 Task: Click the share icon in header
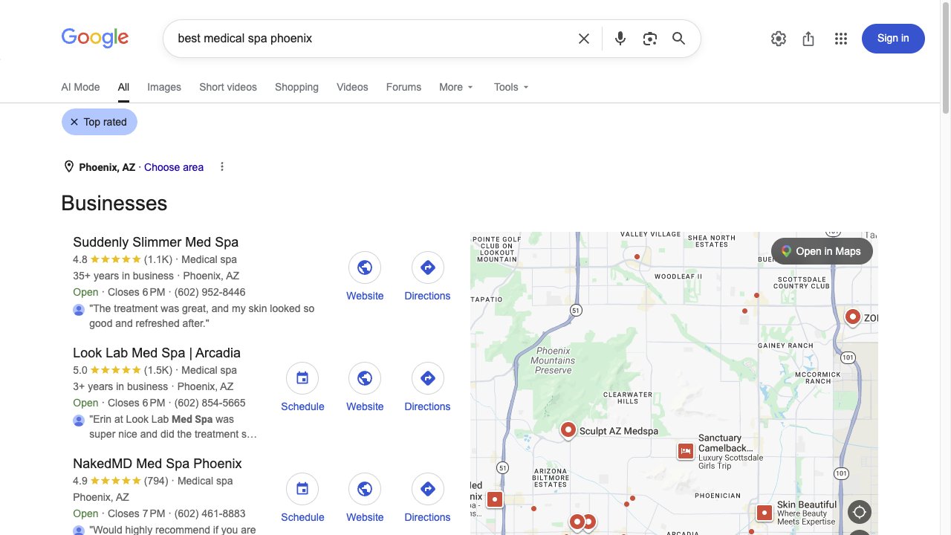coord(808,39)
